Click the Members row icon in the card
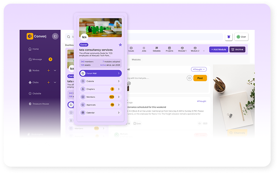The height and width of the screenshot is (174, 278). 83,97
